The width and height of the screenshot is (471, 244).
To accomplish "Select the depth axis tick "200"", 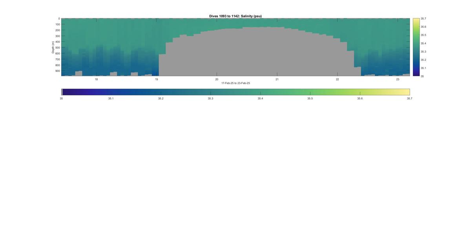I will 57,30.
